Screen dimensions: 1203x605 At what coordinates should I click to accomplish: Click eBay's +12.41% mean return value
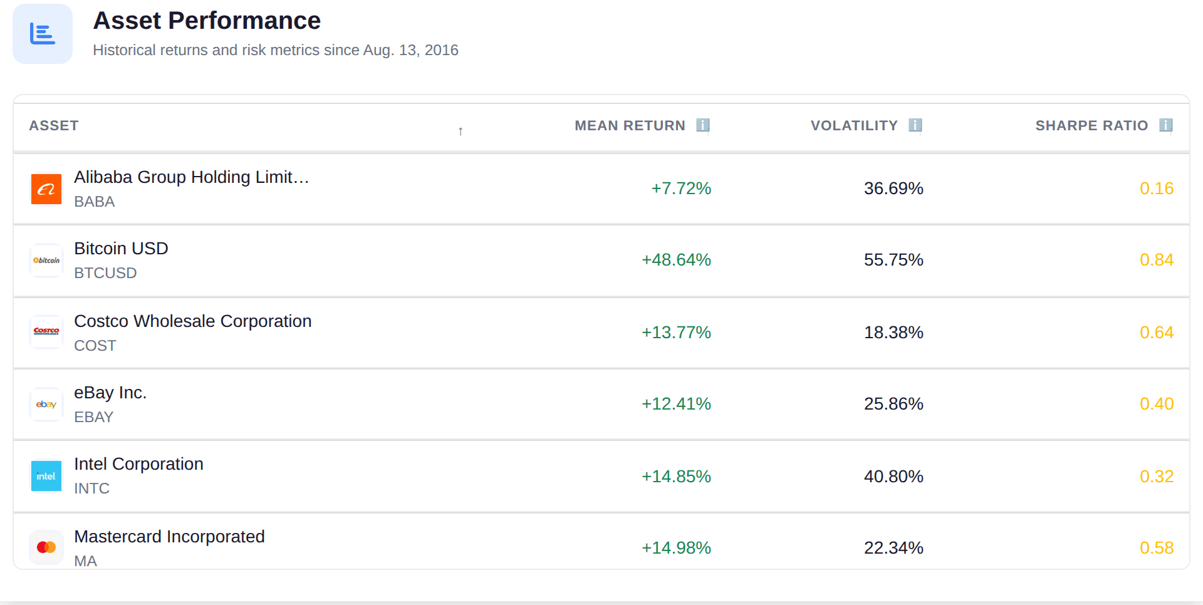tap(676, 404)
